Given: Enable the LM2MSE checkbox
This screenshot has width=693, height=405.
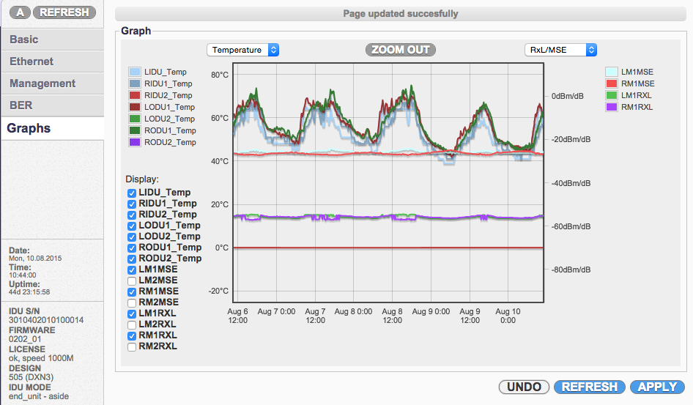Looking at the screenshot, I should 132,280.
